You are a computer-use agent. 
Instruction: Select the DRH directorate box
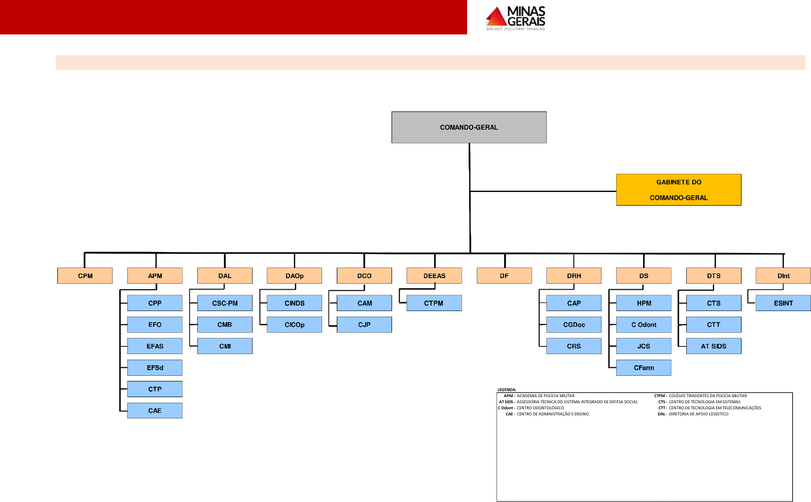[574, 276]
